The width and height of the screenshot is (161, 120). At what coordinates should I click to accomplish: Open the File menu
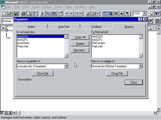pos(9,7)
